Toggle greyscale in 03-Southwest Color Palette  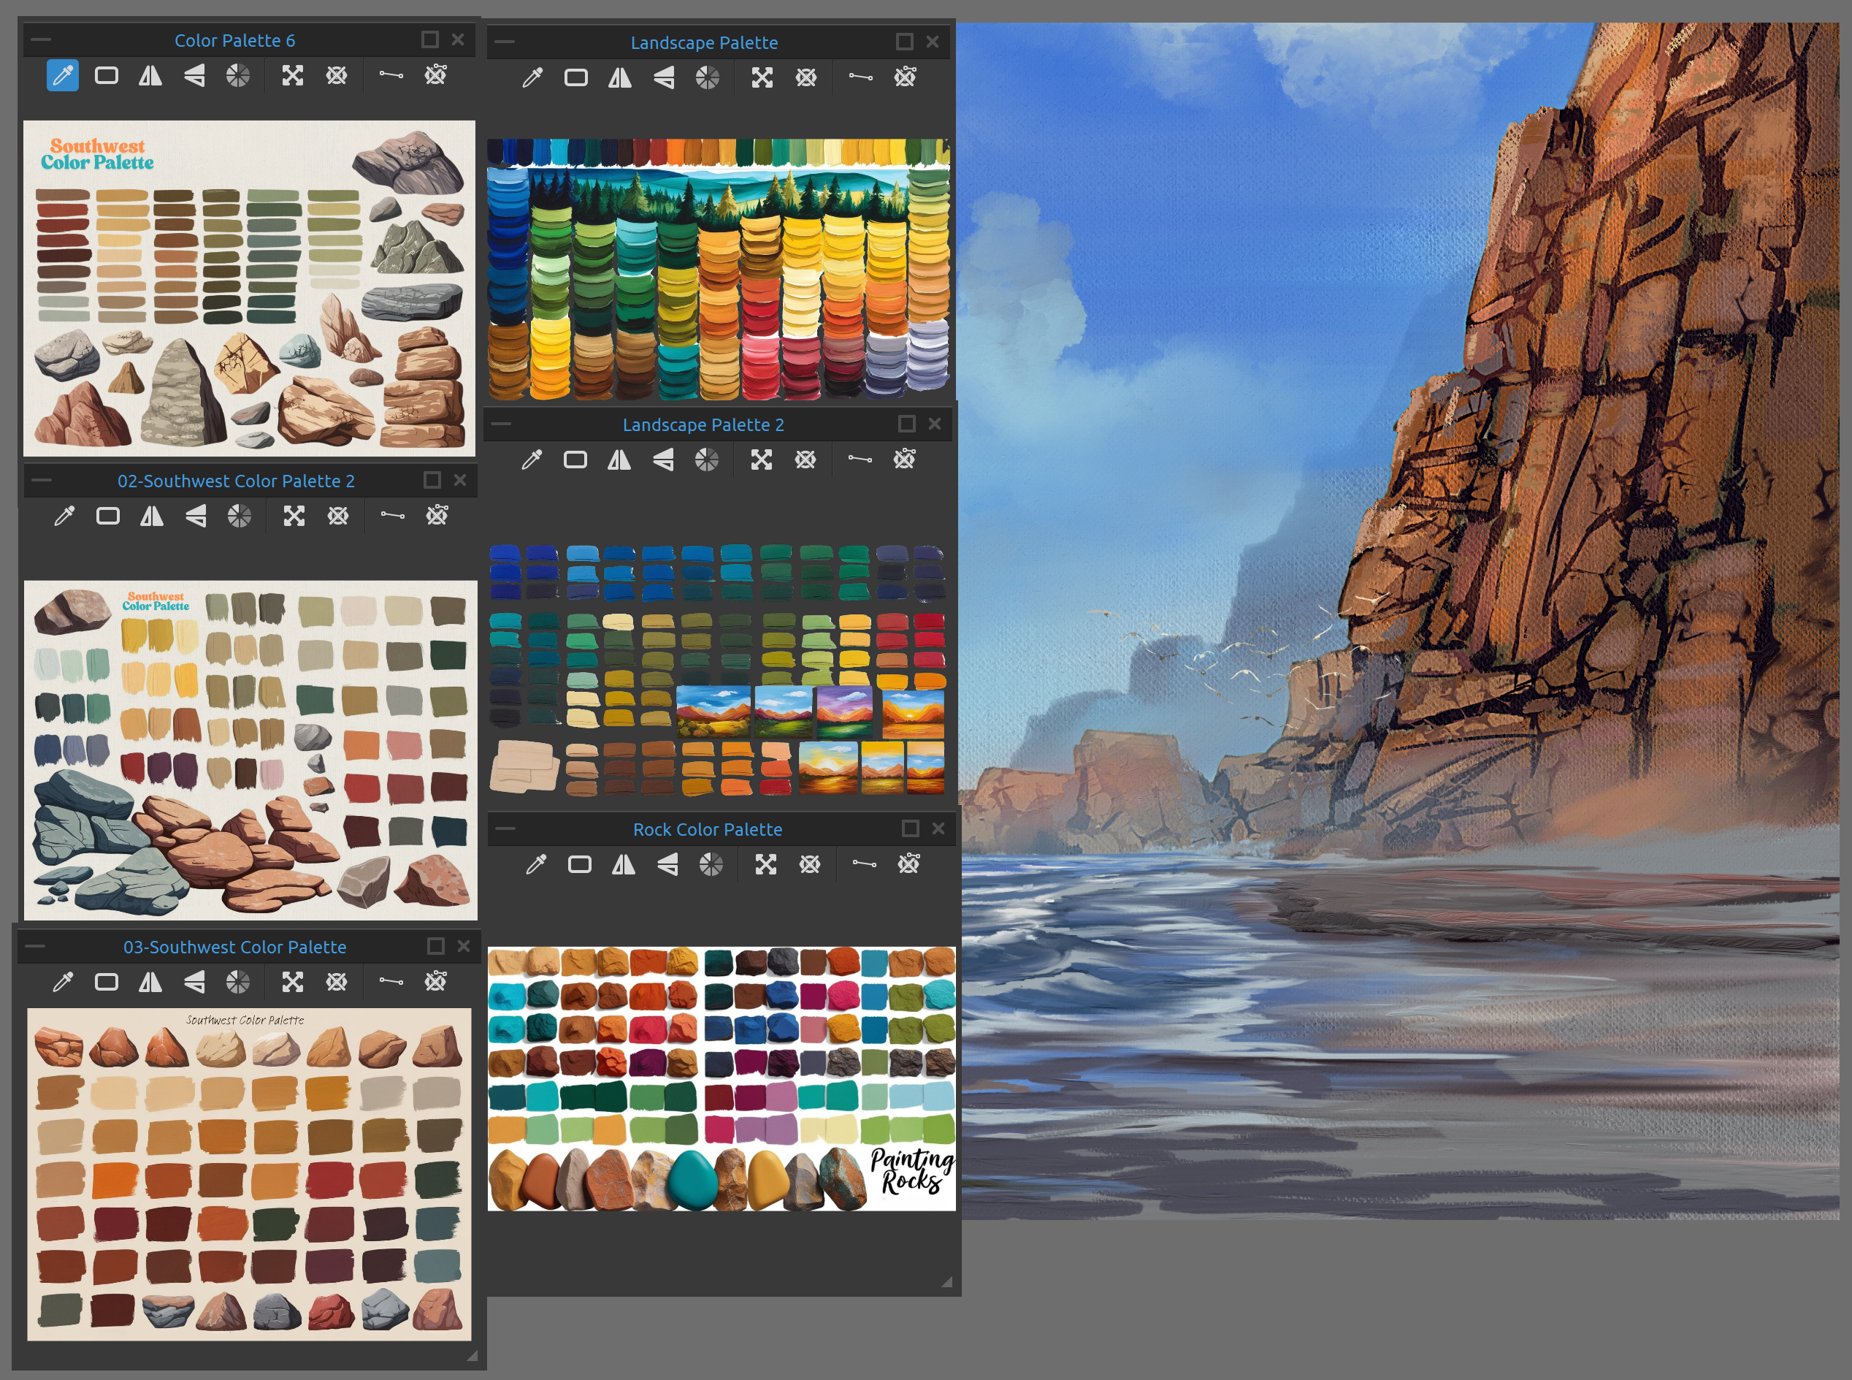[x=238, y=983]
